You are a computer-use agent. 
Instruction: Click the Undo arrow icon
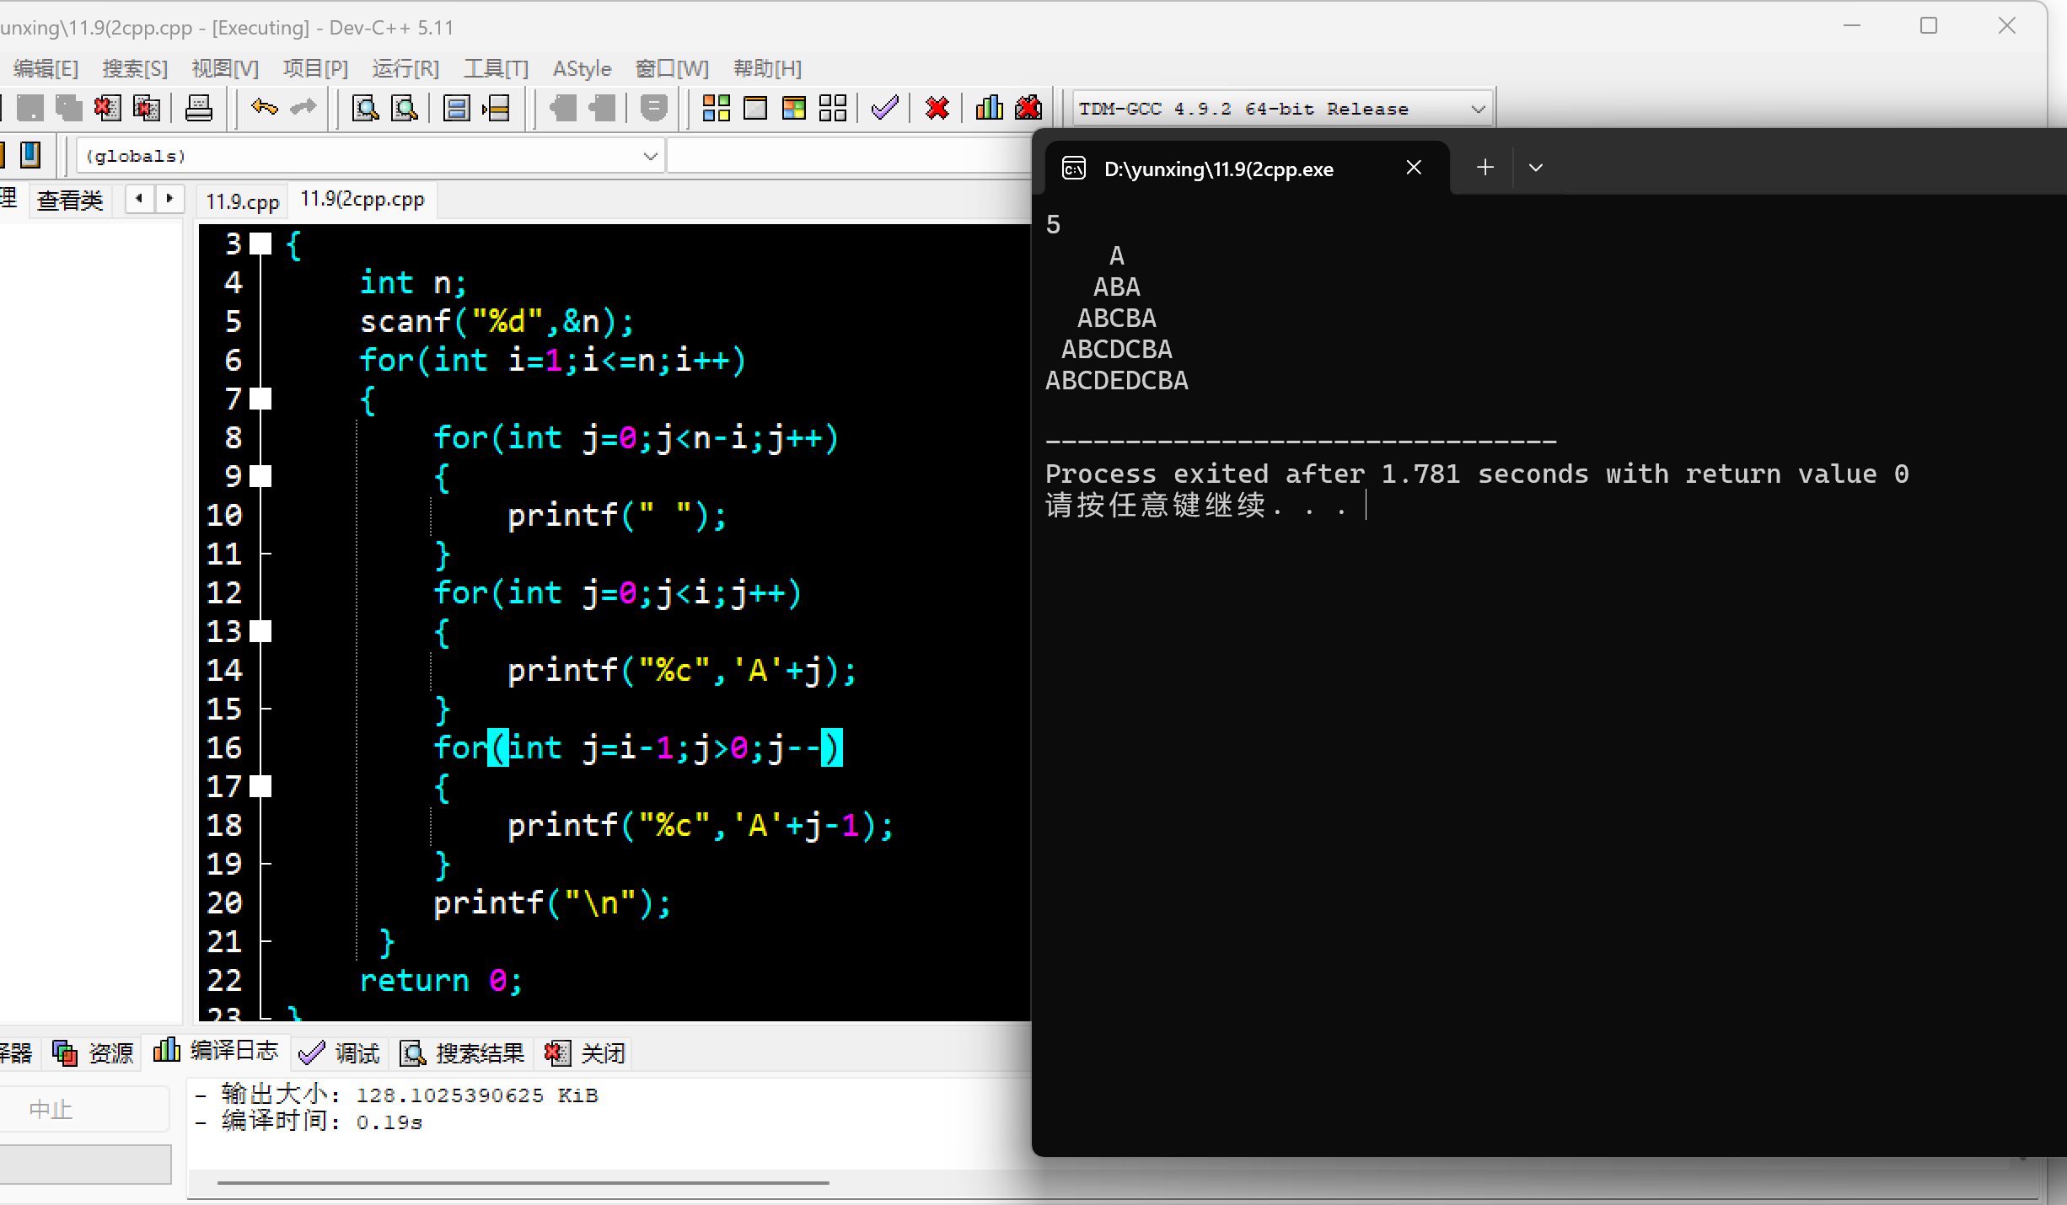coord(264,108)
